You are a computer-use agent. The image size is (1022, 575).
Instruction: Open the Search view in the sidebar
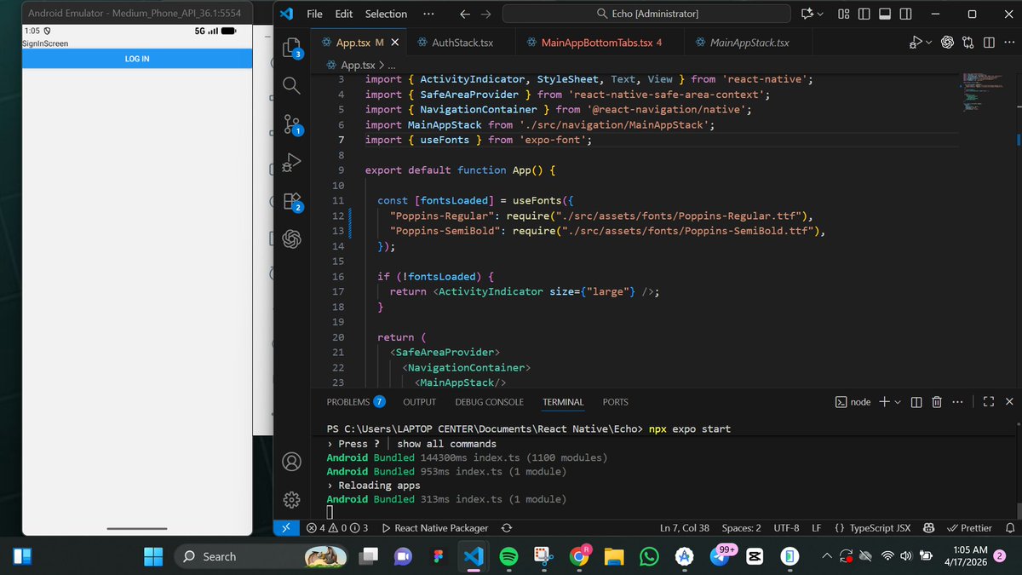[292, 85]
